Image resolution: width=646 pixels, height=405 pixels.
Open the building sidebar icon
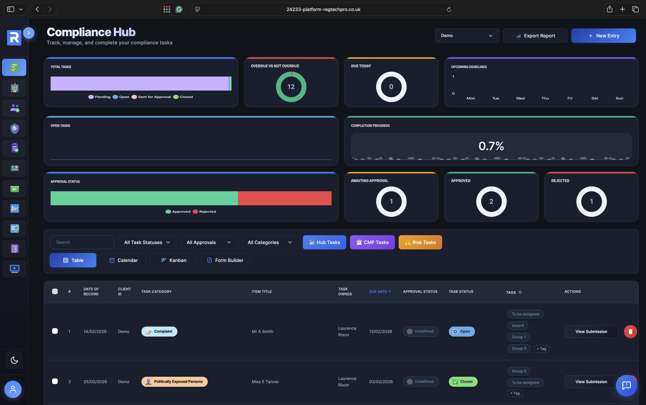pos(14,88)
